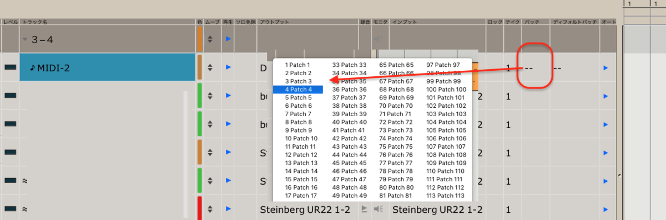The width and height of the screenshot is (666, 220).
Task: Click the monitor speaker icon in 3-4 row
Action: (378, 39)
